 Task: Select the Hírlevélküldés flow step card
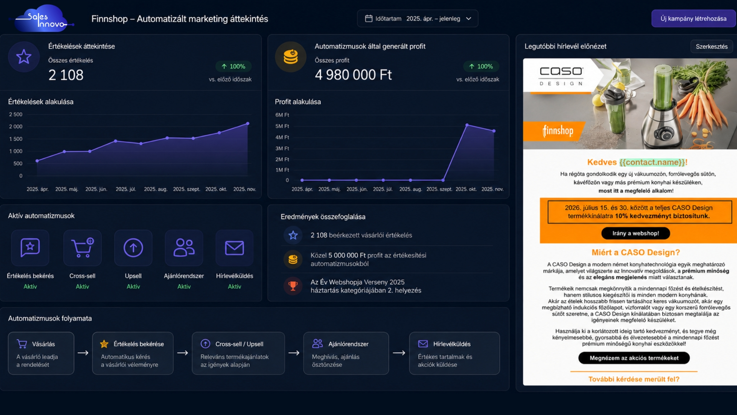coord(454,353)
